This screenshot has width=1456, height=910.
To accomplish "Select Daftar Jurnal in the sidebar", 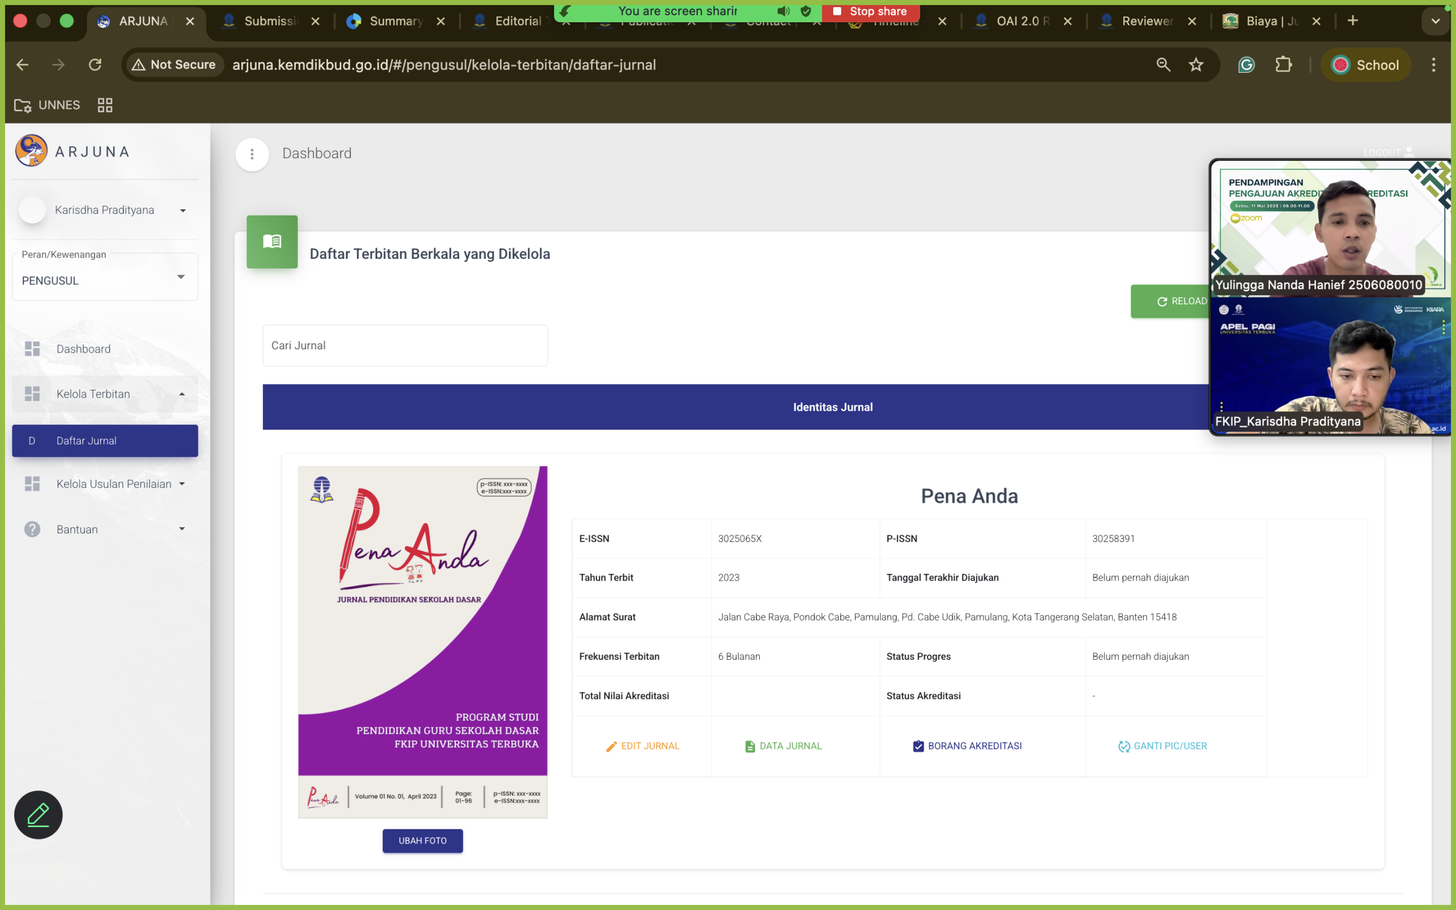I will 86,441.
